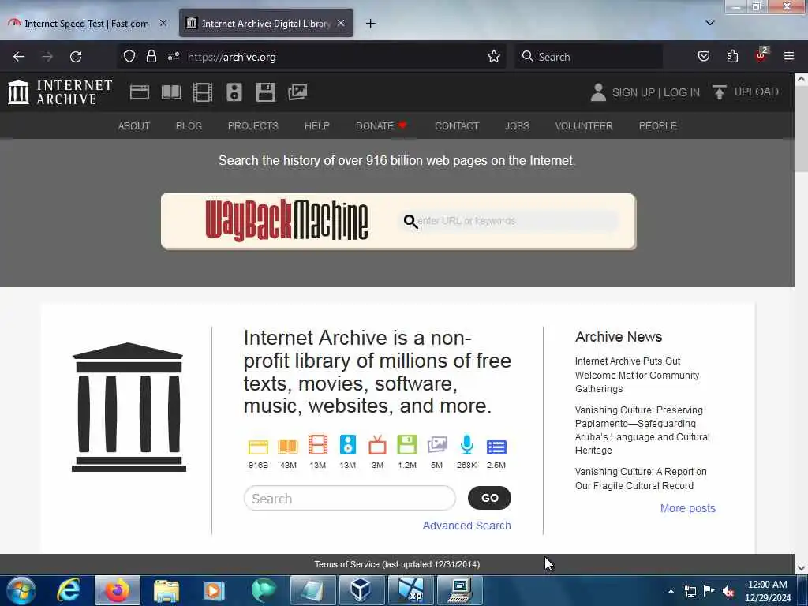Click the yellow web icon labeled 916B
Image resolution: width=808 pixels, height=606 pixels.
point(258,447)
